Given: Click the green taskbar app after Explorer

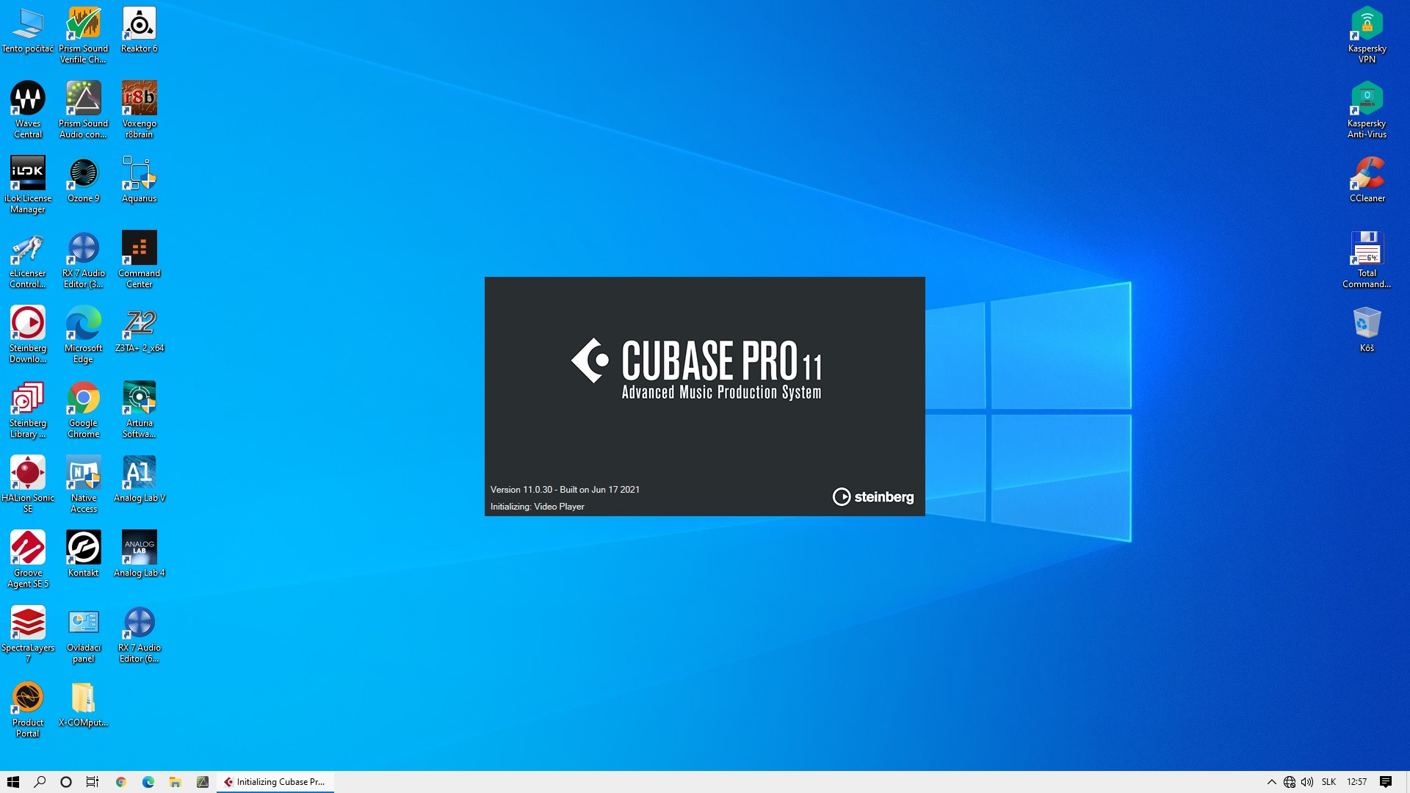Looking at the screenshot, I should coord(203,782).
